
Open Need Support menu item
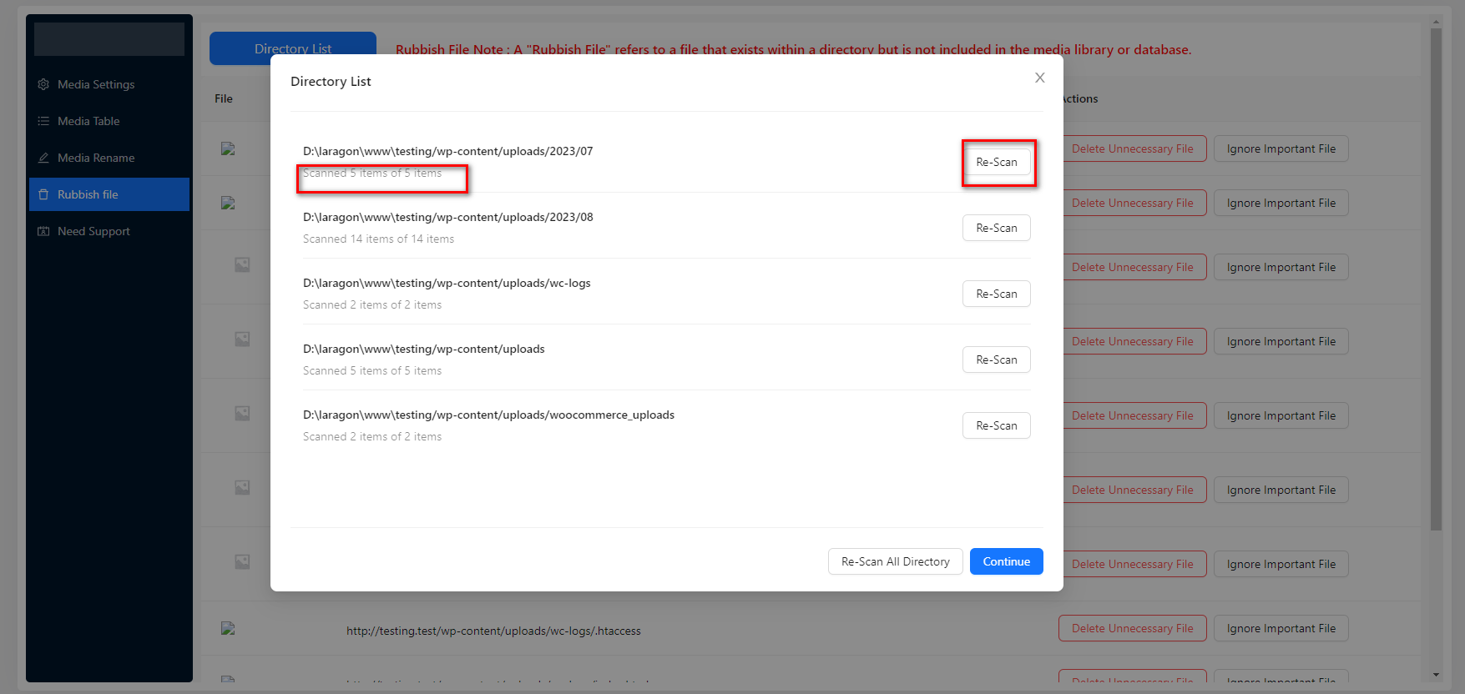(109, 231)
